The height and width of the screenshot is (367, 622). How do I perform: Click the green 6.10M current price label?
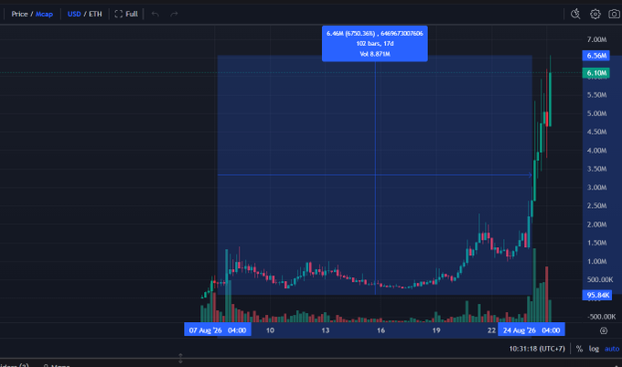595,73
